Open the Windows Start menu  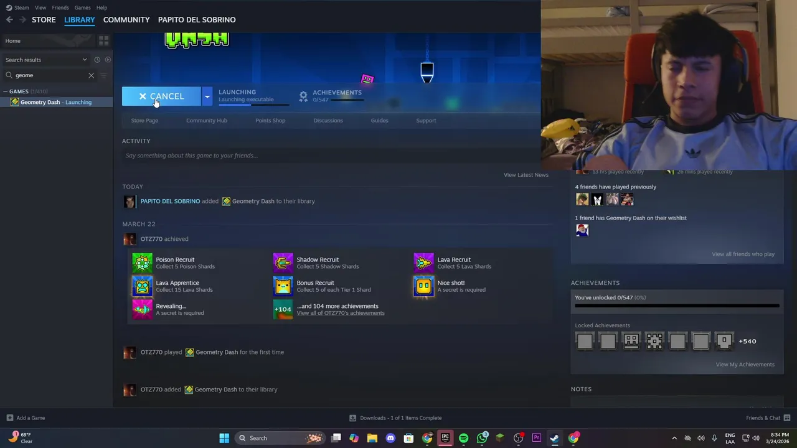[224, 438]
